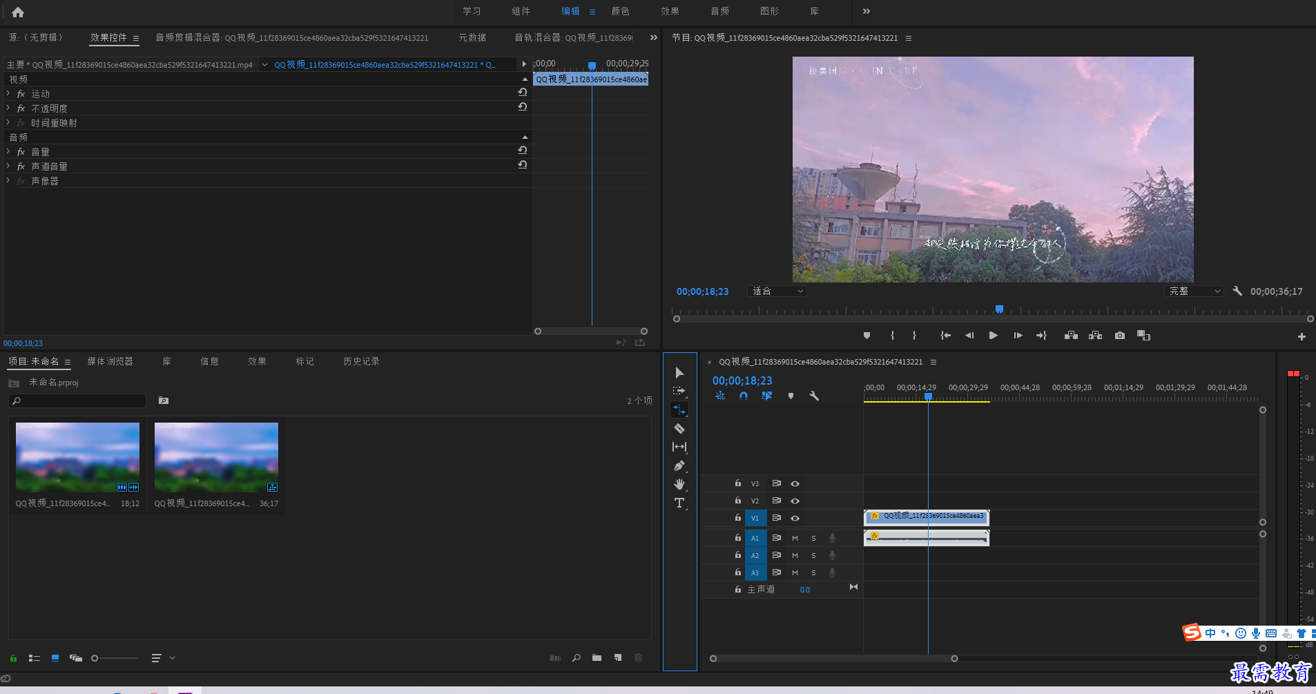Select the Pen tool
Viewport: 1316px width, 694px height.
point(679,465)
